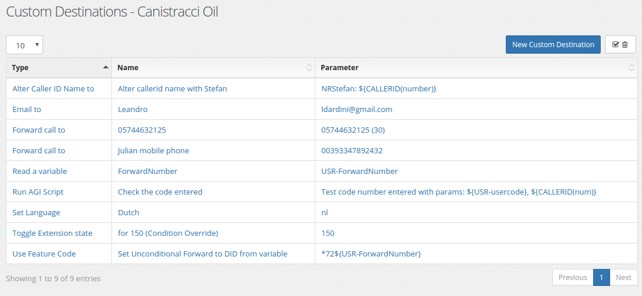Sort table by Type column arrow
642x296 pixels.
coord(106,67)
